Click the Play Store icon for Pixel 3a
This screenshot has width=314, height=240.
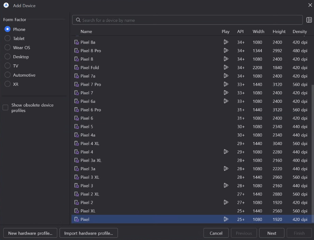226,169
